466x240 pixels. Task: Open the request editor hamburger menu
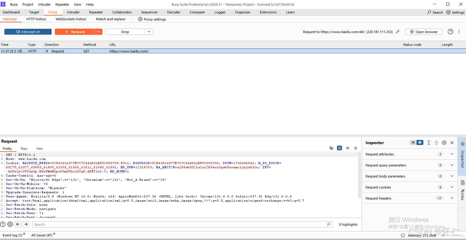[355, 148]
